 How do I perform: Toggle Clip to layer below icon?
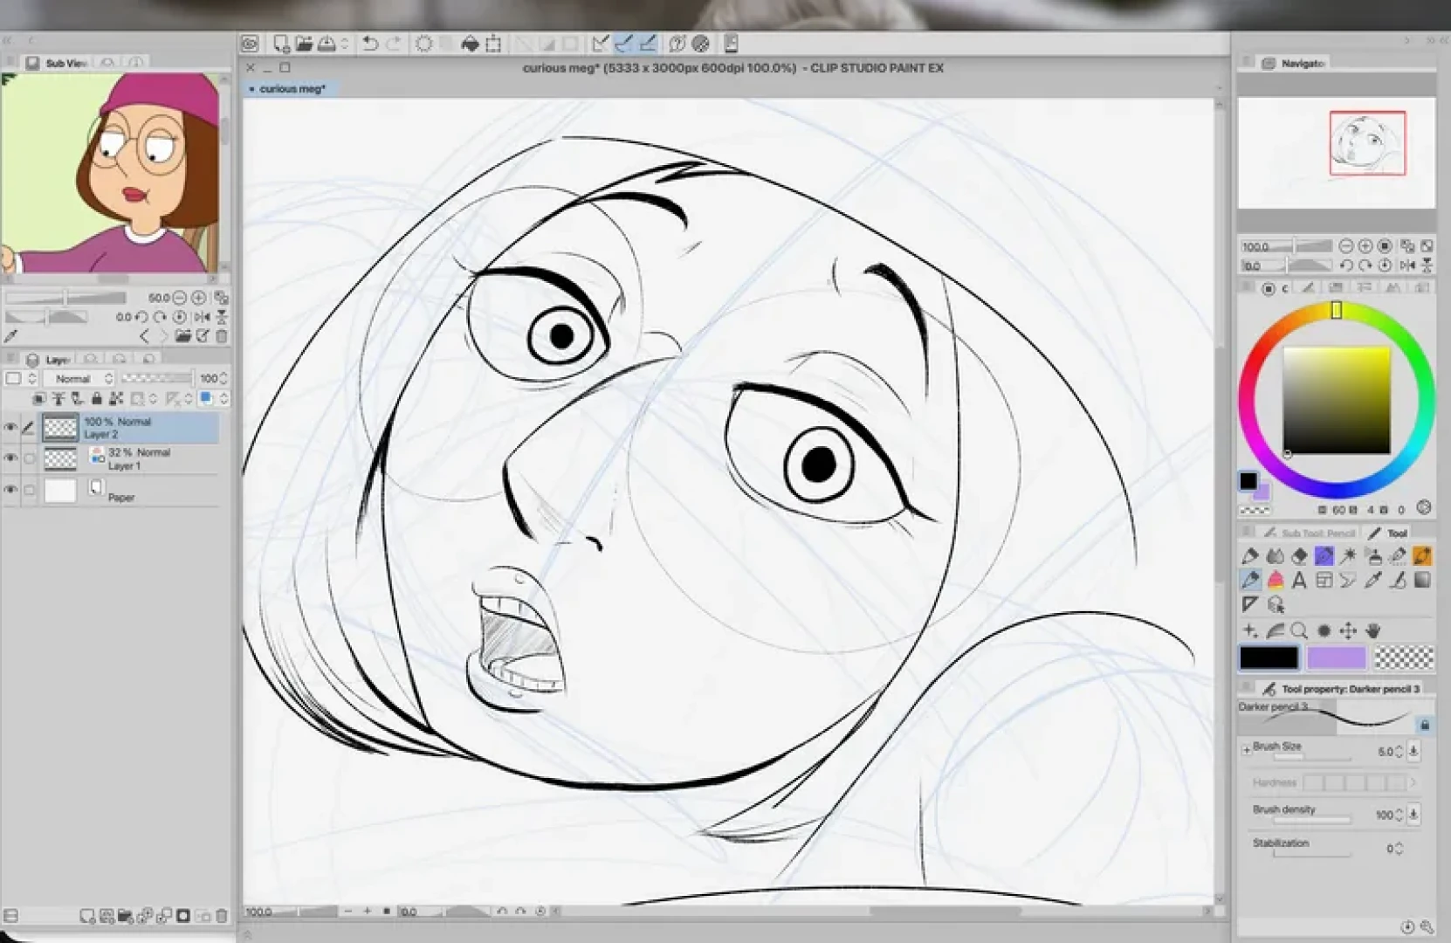point(39,399)
